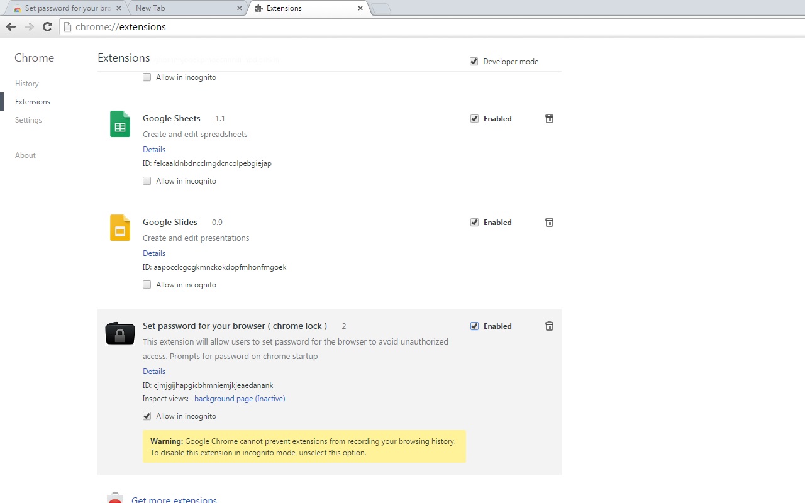Click the Google Slides extension icon
The width and height of the screenshot is (805, 503).
(x=119, y=228)
